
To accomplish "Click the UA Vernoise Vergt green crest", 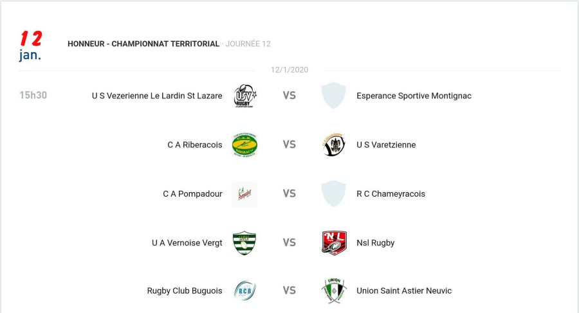I will tap(244, 243).
